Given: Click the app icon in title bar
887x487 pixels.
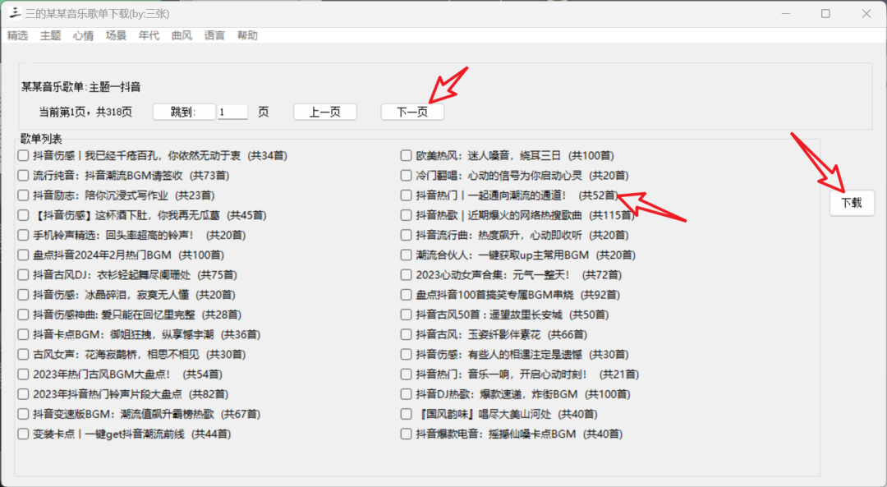Looking at the screenshot, I should coord(15,13).
